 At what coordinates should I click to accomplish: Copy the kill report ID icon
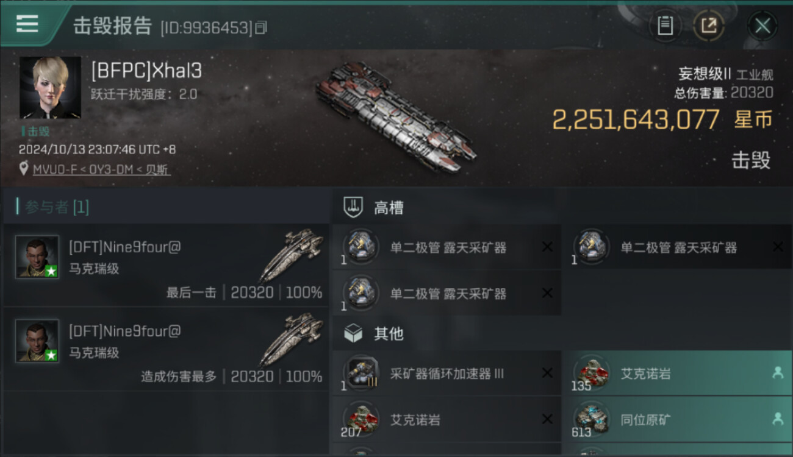click(261, 27)
